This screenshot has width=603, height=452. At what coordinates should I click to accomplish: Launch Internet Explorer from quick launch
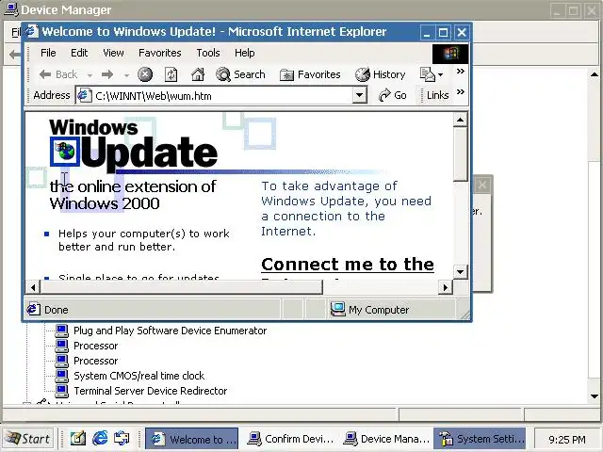tap(100, 438)
